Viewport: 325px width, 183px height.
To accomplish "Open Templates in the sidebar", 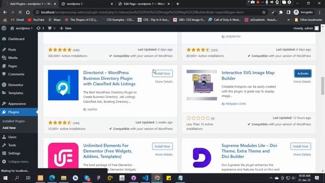I will [16, 93].
